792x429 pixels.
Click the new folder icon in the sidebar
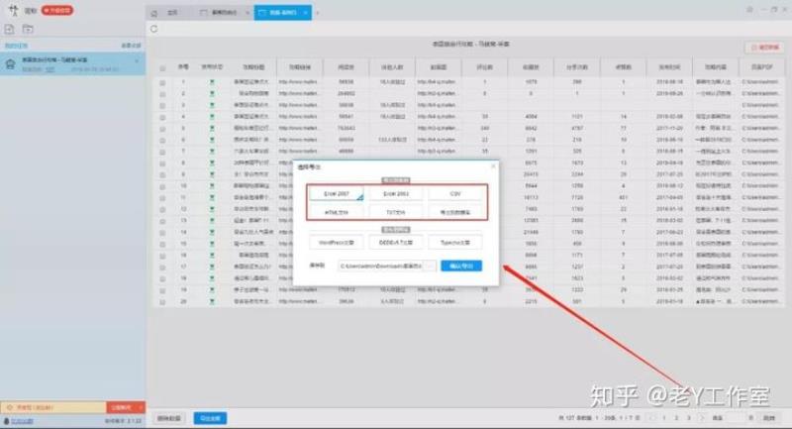pyautogui.click(x=29, y=31)
